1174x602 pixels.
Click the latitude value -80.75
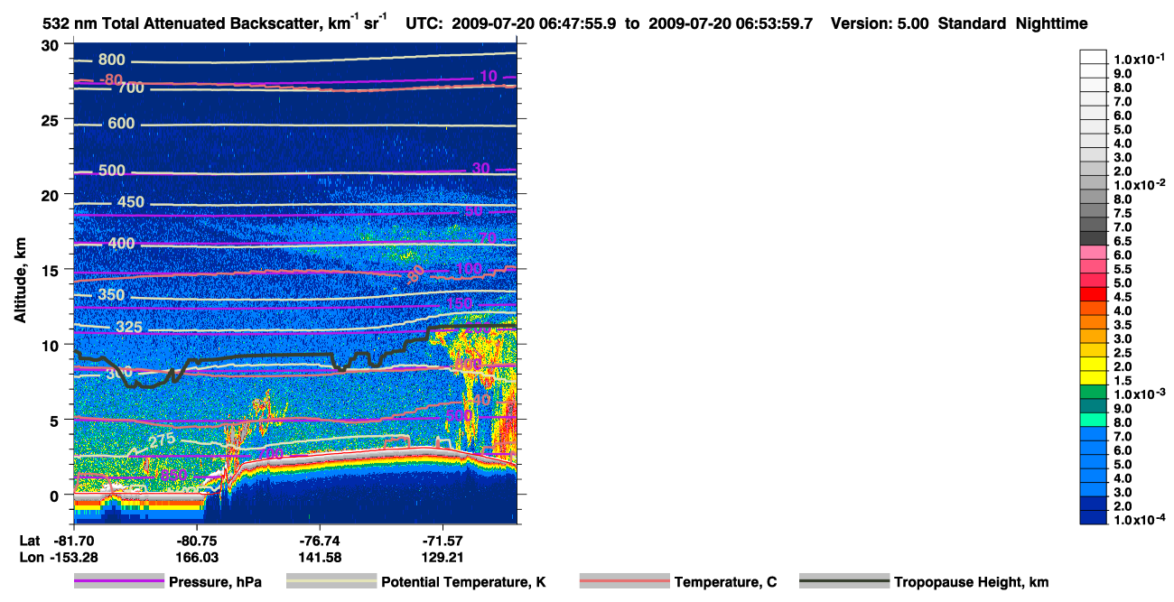click(x=197, y=541)
